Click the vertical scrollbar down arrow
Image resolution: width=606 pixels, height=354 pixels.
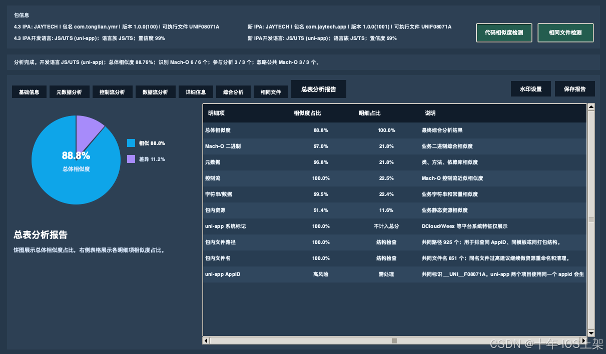click(591, 333)
